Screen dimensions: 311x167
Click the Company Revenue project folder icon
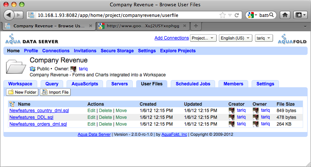16,67
